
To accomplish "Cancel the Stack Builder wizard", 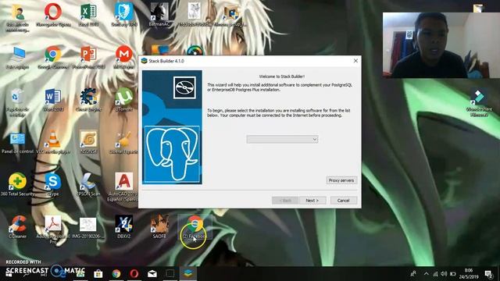I will [344, 201].
